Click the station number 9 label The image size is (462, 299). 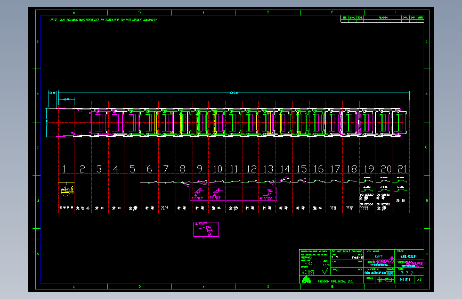pos(199,169)
